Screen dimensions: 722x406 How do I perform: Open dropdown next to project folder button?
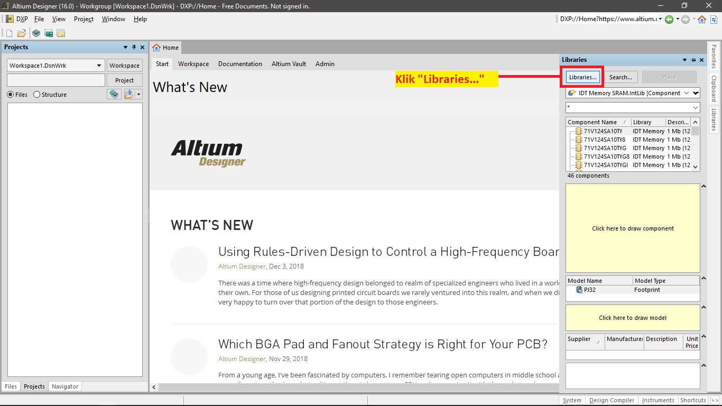(138, 94)
